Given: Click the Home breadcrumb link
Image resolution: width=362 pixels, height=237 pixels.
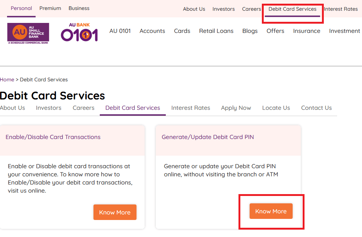Looking at the screenshot, I should (x=7, y=79).
